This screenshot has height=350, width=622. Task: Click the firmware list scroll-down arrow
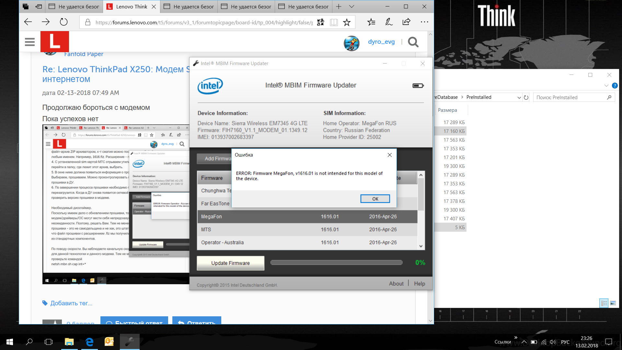[x=421, y=246]
